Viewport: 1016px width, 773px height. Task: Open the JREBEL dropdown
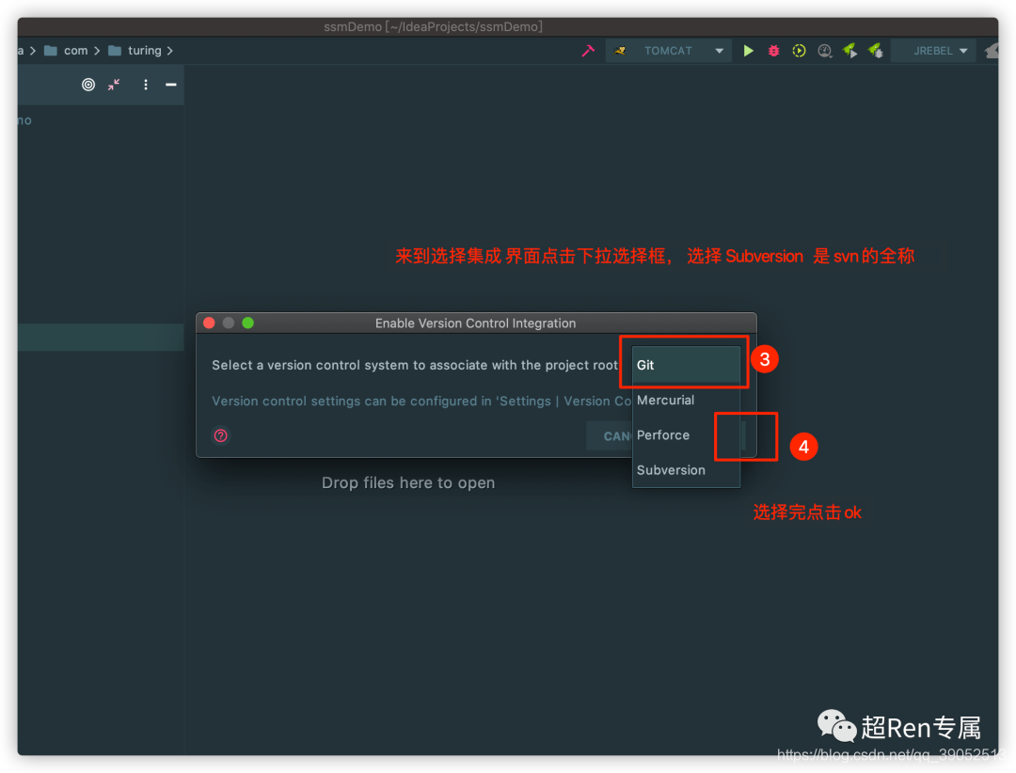coord(934,51)
